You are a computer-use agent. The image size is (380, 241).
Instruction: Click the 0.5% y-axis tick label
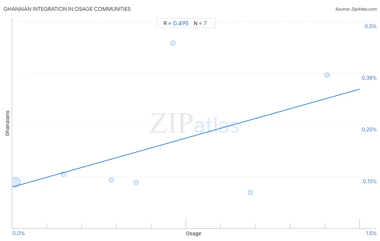coord(371,26)
